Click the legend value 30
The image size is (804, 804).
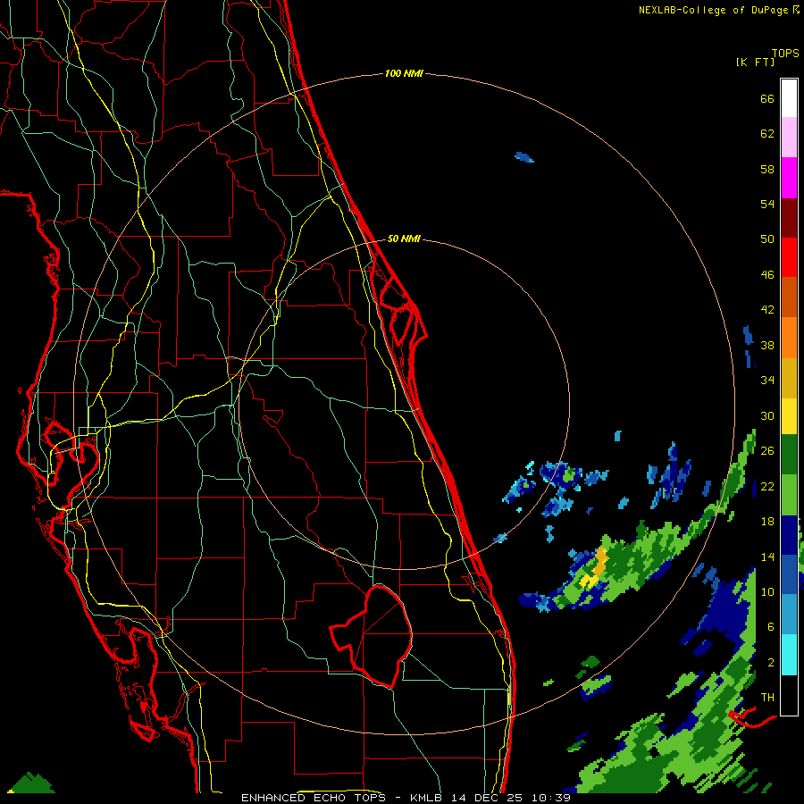coord(767,415)
